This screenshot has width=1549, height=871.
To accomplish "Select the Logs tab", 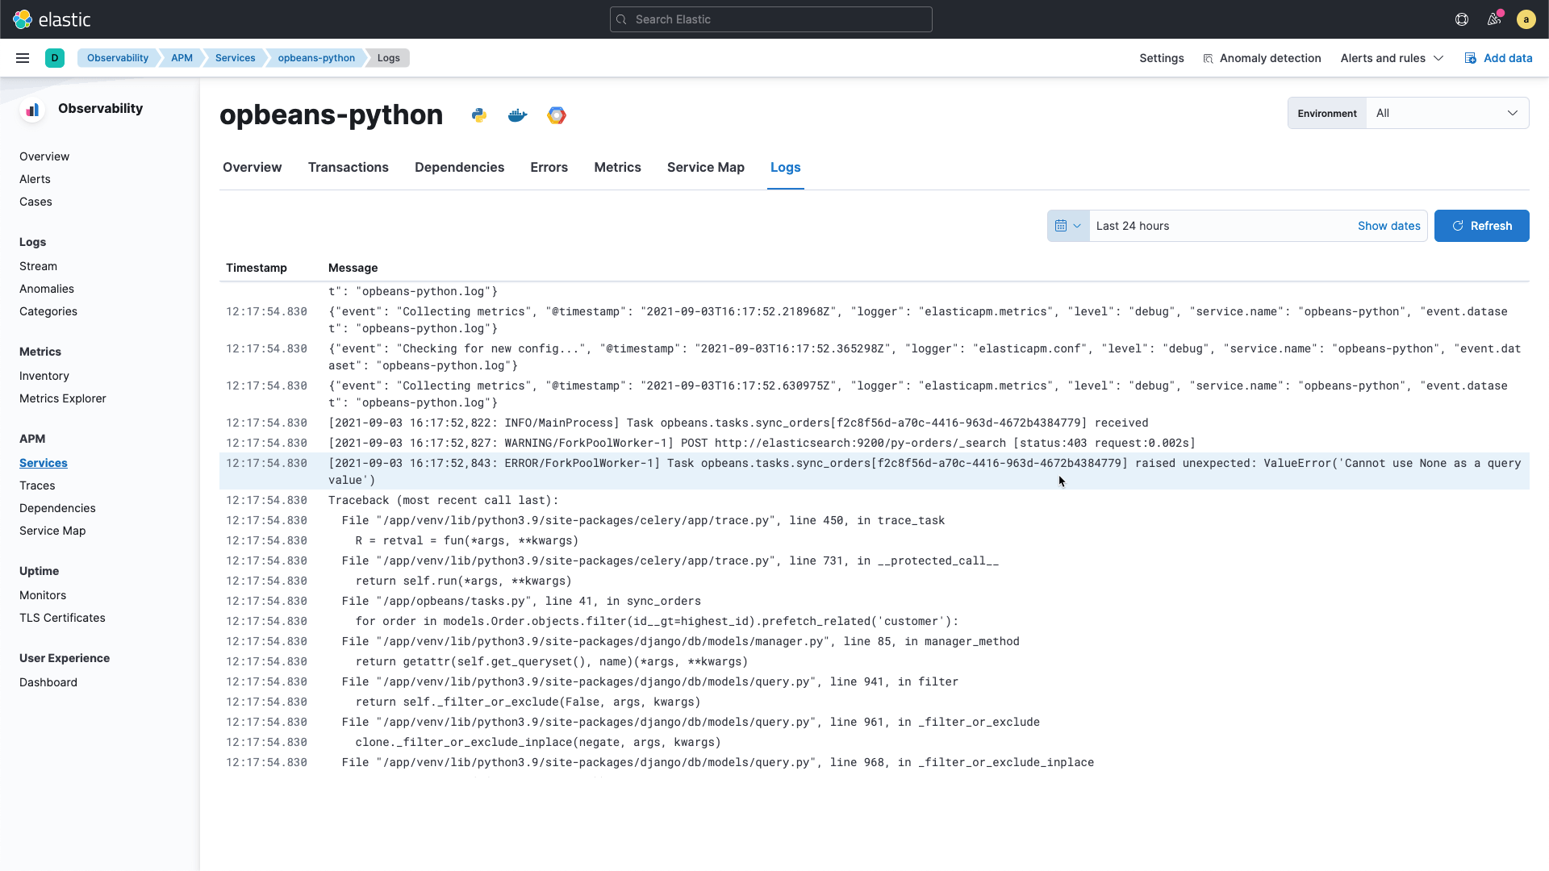I will [785, 168].
